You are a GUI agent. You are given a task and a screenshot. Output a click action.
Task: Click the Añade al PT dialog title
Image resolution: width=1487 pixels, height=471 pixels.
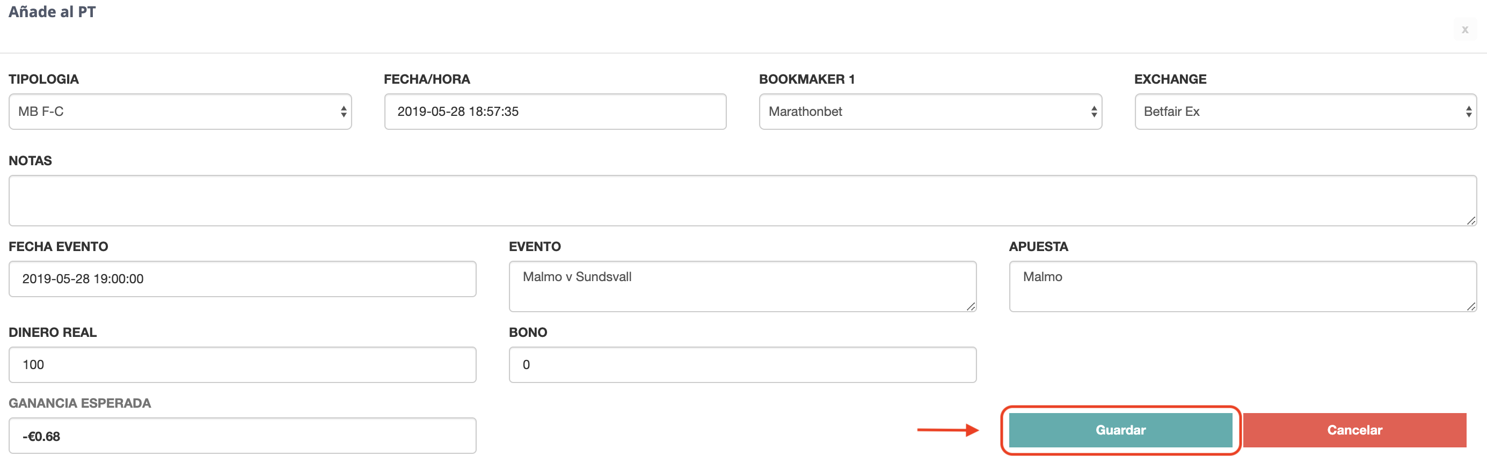point(52,12)
